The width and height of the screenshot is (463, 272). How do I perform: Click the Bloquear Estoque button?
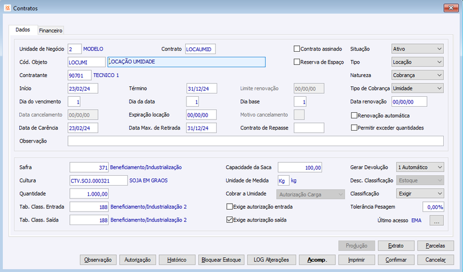[221, 260]
